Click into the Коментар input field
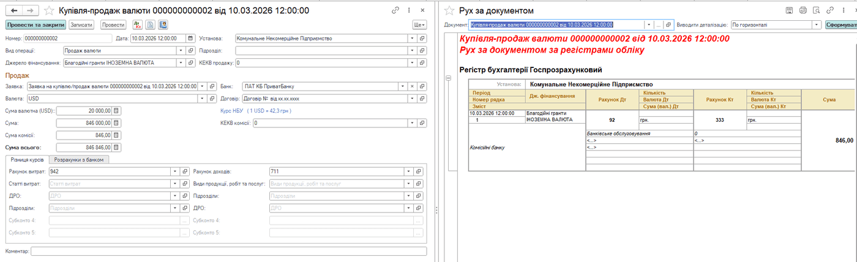Viewport: 857px width, 262px height. (229, 252)
